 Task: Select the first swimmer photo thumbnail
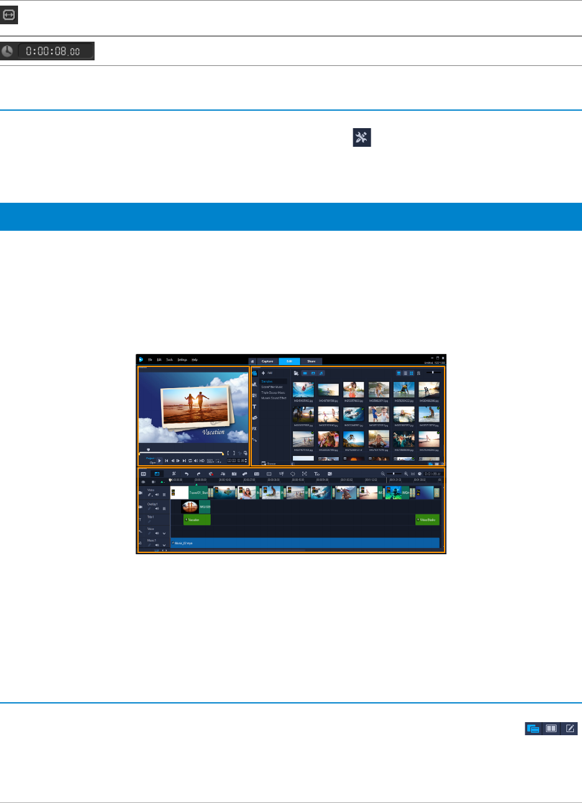point(303,389)
